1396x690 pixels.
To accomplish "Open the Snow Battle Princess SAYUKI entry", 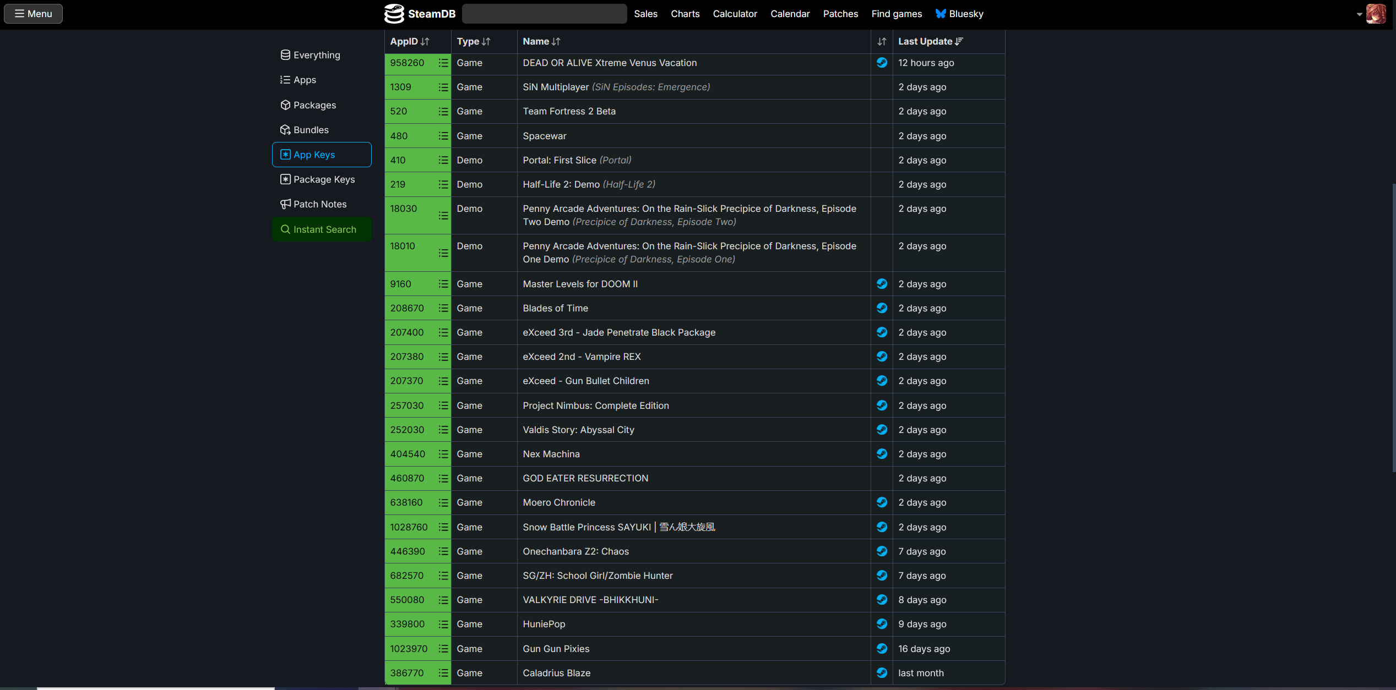I will pyautogui.click(x=618, y=527).
